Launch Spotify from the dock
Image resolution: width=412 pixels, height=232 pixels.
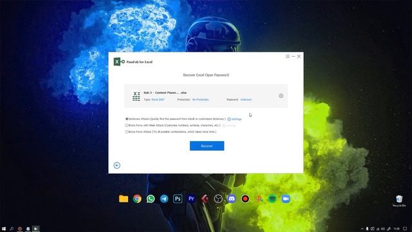[x=272, y=199]
